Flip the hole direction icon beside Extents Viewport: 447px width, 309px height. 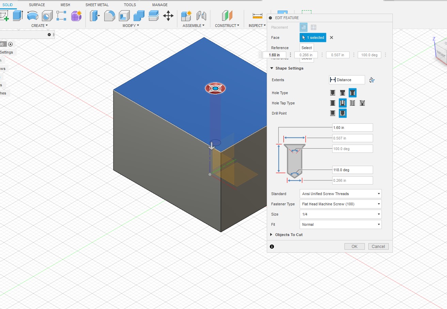372,80
